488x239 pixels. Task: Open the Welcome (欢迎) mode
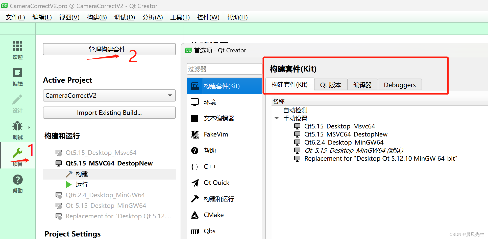pos(17,50)
